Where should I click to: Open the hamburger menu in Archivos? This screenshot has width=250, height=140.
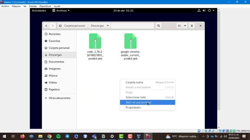tap(192, 26)
